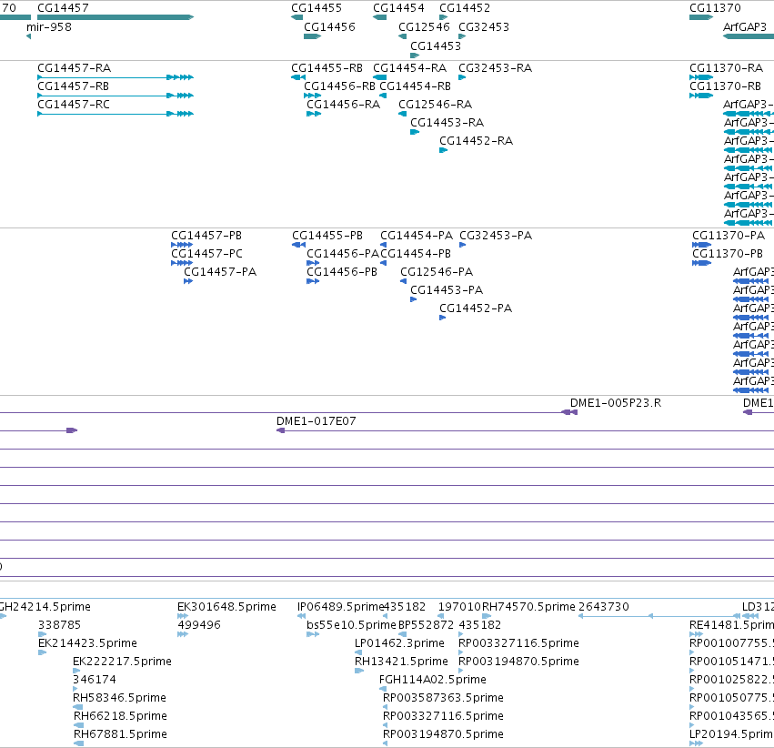Click EST label 2643730
774x748 pixels.
coord(604,606)
